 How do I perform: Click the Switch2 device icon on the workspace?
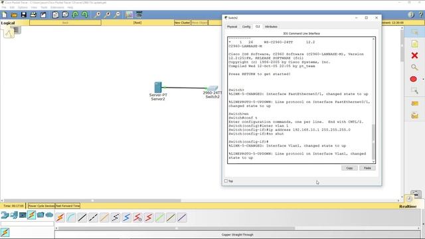(212, 88)
